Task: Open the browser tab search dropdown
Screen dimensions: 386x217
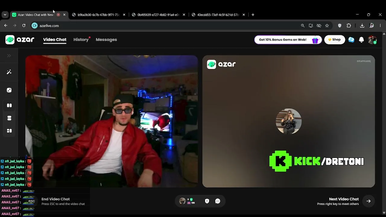Action: 5,14
